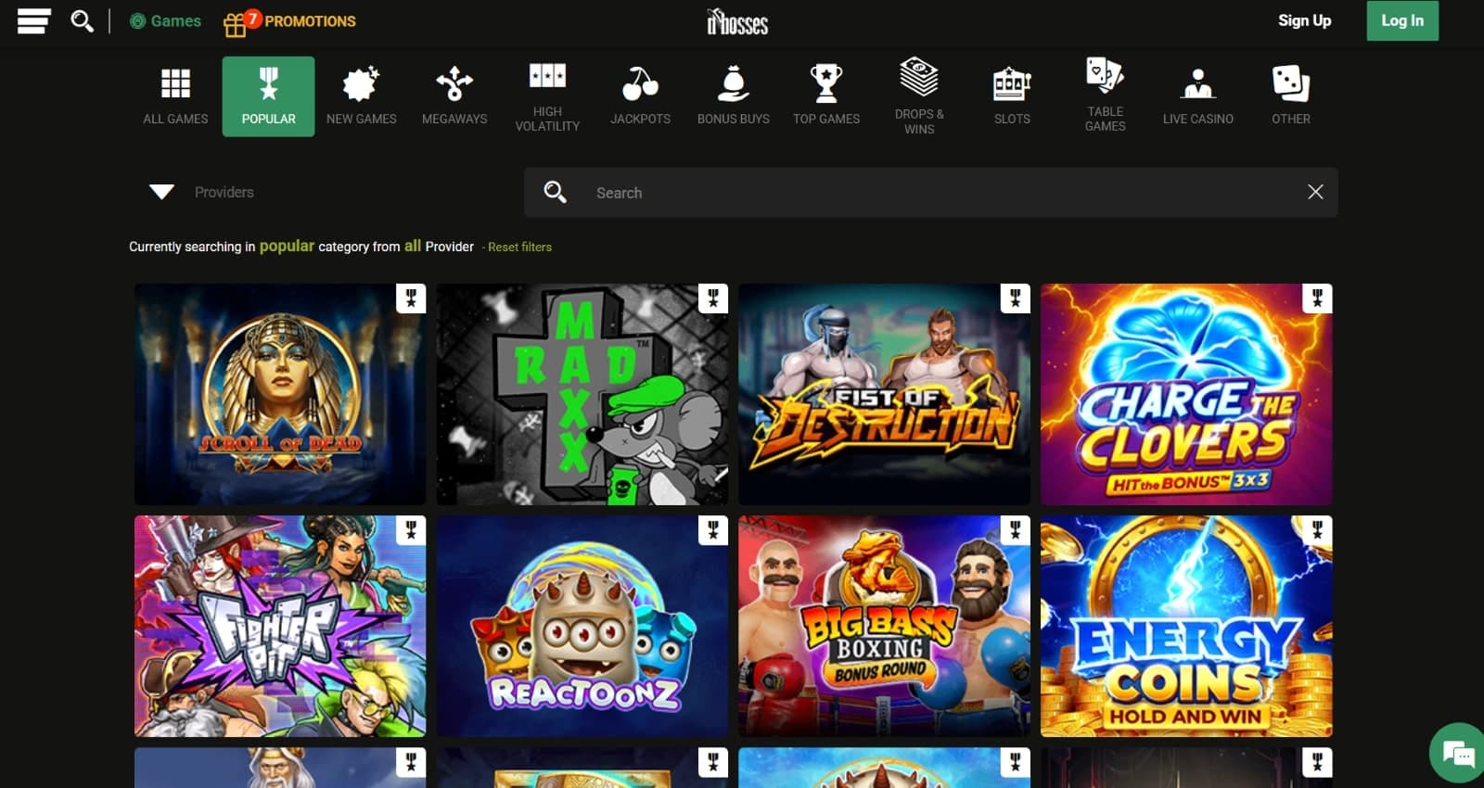Open Promotions with gift icon
1484x788 pixels.
289,21
